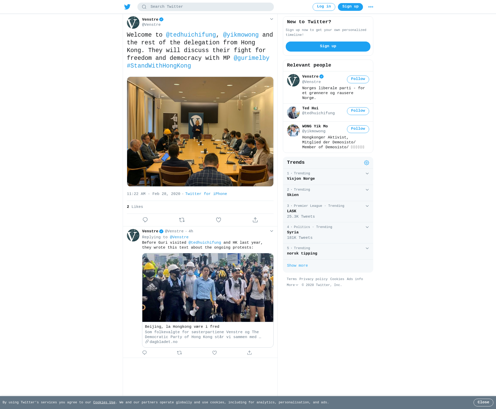Follow WONG Yik Mo
This screenshot has width=496, height=409.
click(358, 129)
